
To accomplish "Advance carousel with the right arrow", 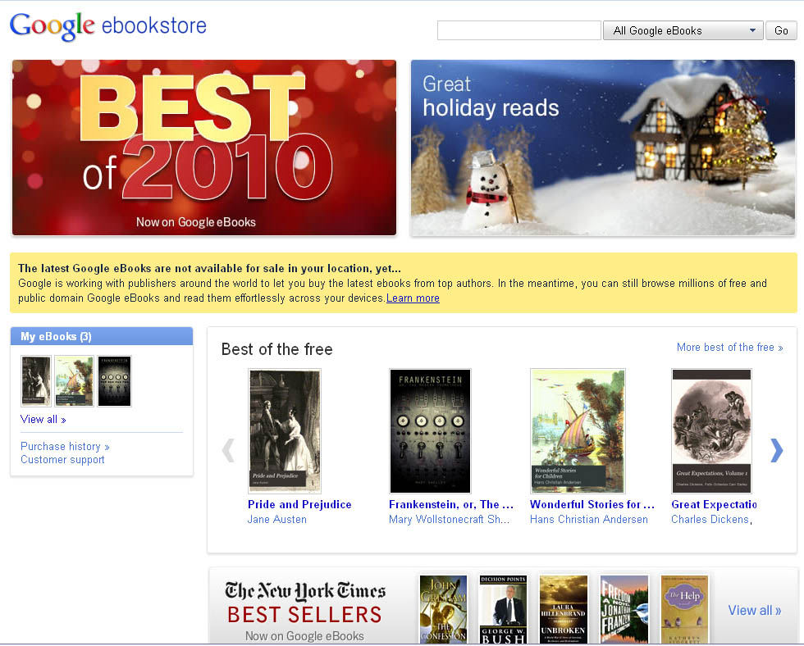I will (x=777, y=450).
